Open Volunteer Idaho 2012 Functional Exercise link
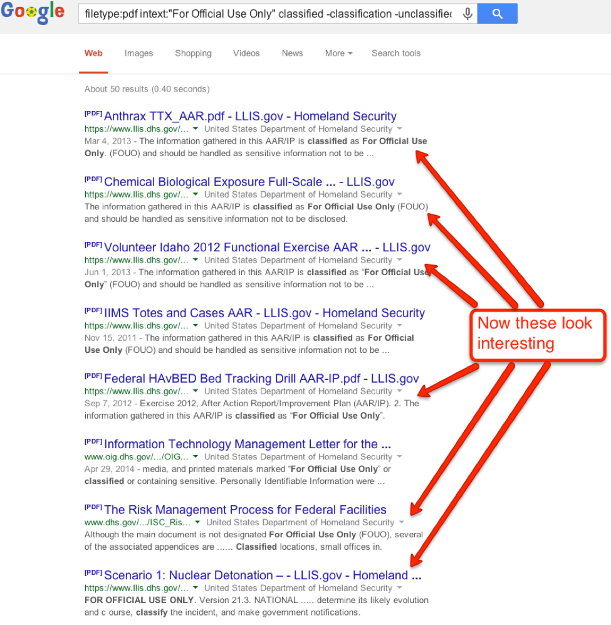This screenshot has height=625, width=611. [266, 248]
